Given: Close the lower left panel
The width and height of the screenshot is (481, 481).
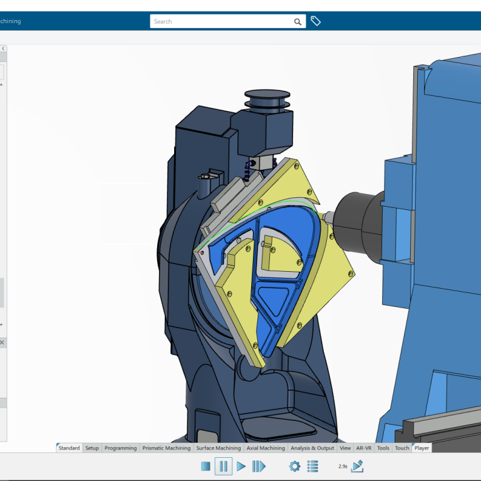Looking at the screenshot, I should click(x=2, y=343).
